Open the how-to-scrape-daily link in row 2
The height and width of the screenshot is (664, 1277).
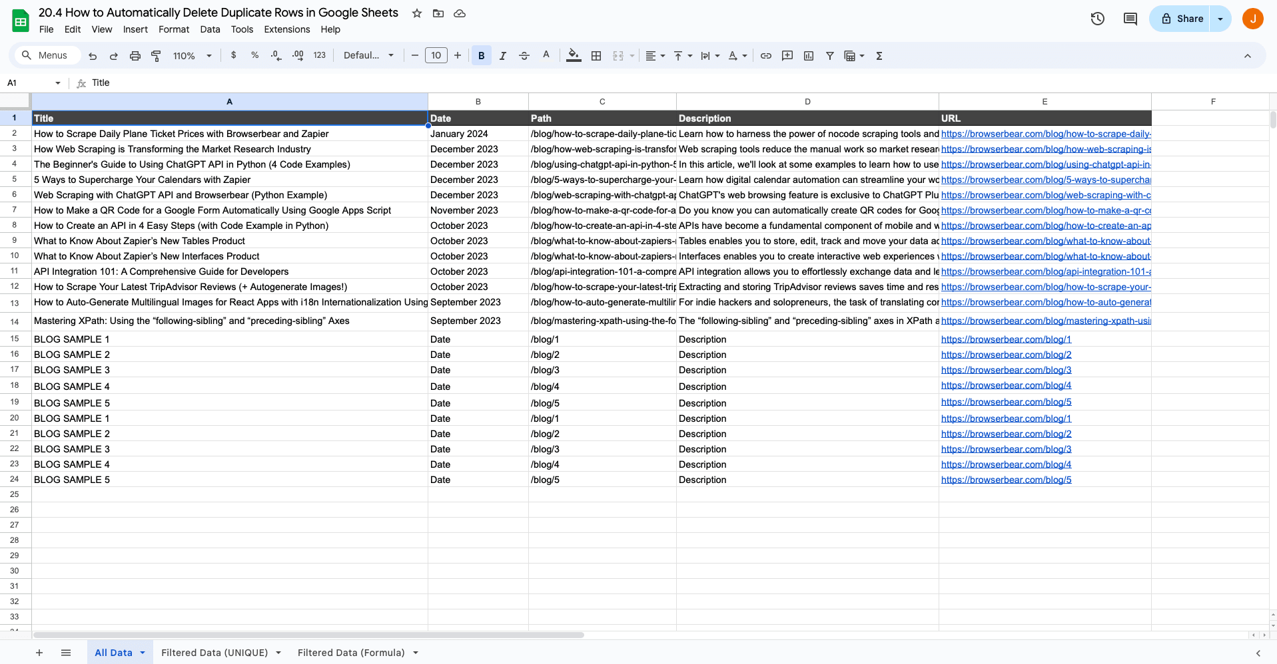(1046, 134)
